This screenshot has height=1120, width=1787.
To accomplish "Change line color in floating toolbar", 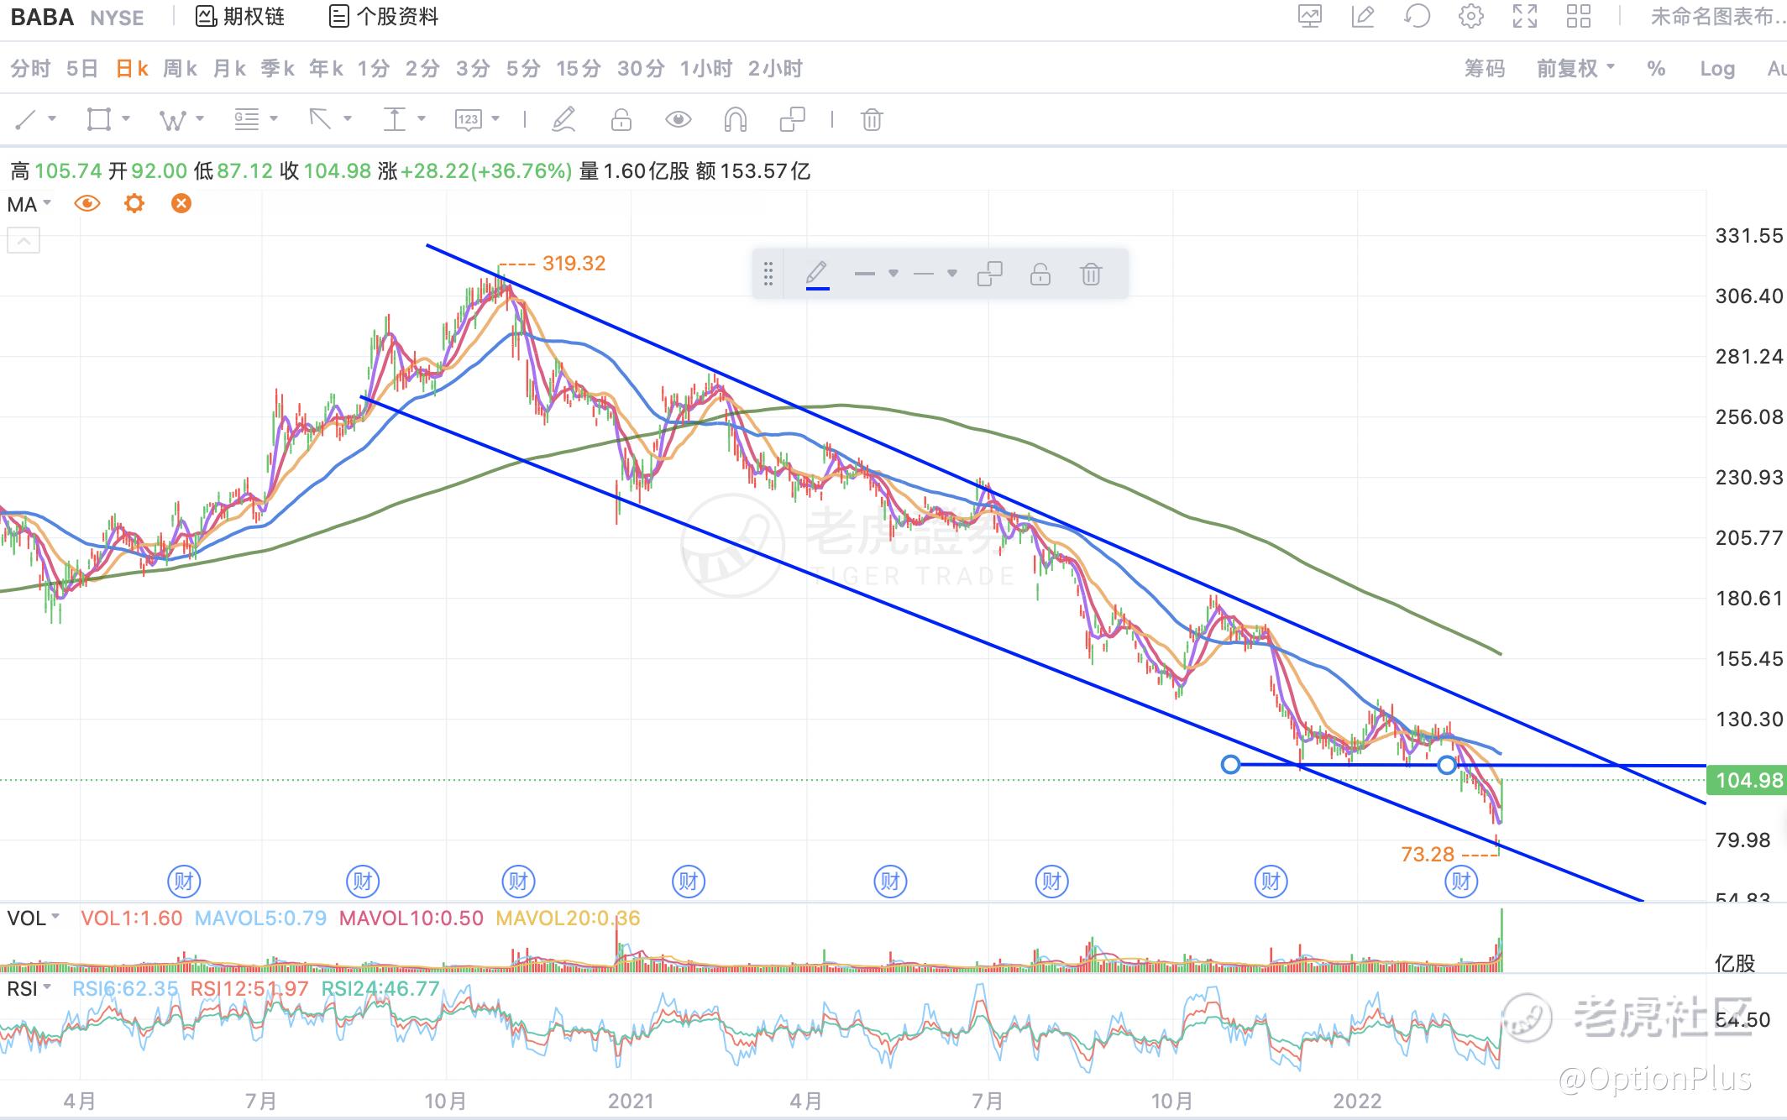I will 817,275.
